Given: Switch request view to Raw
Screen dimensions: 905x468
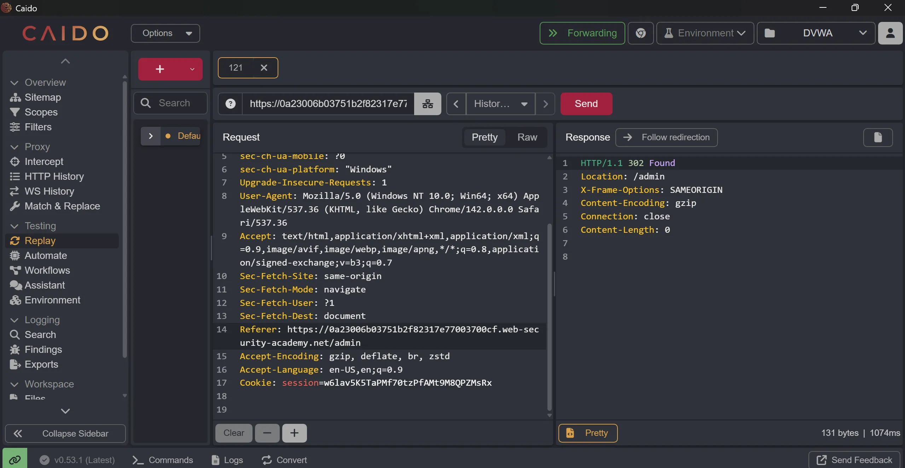Looking at the screenshot, I should (x=527, y=137).
